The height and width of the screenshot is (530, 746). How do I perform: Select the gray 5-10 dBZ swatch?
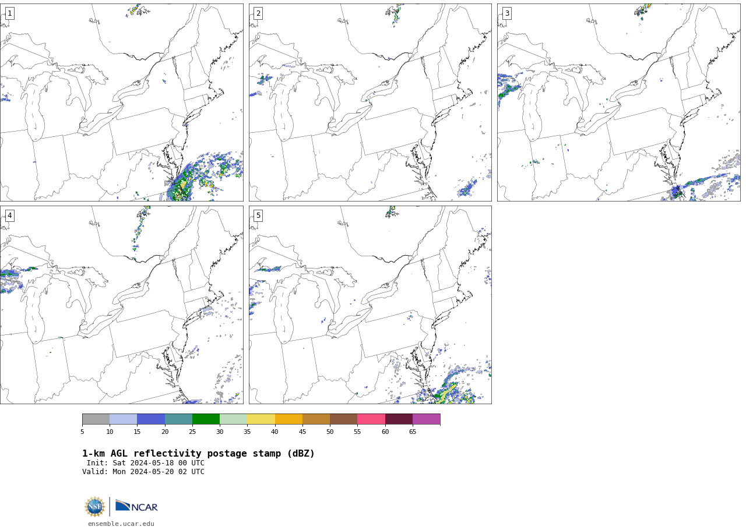[x=96, y=419]
